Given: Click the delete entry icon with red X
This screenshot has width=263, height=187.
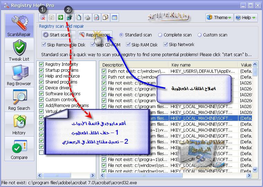Looking at the screenshot, I should point(43,17).
